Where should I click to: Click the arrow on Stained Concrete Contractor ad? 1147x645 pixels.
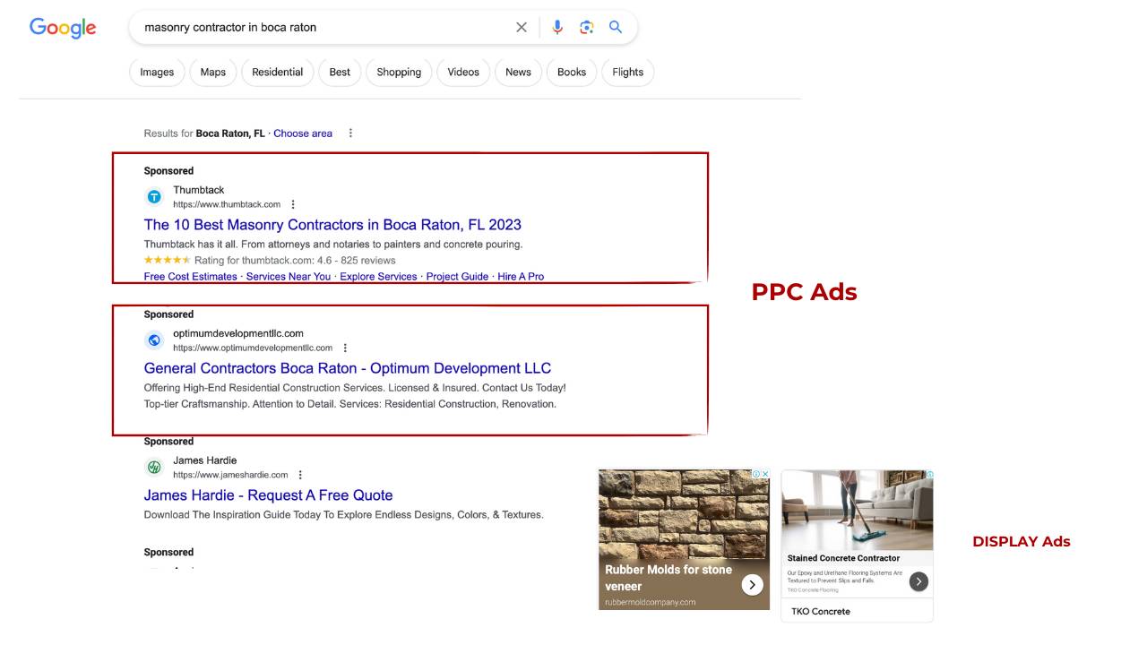[918, 581]
